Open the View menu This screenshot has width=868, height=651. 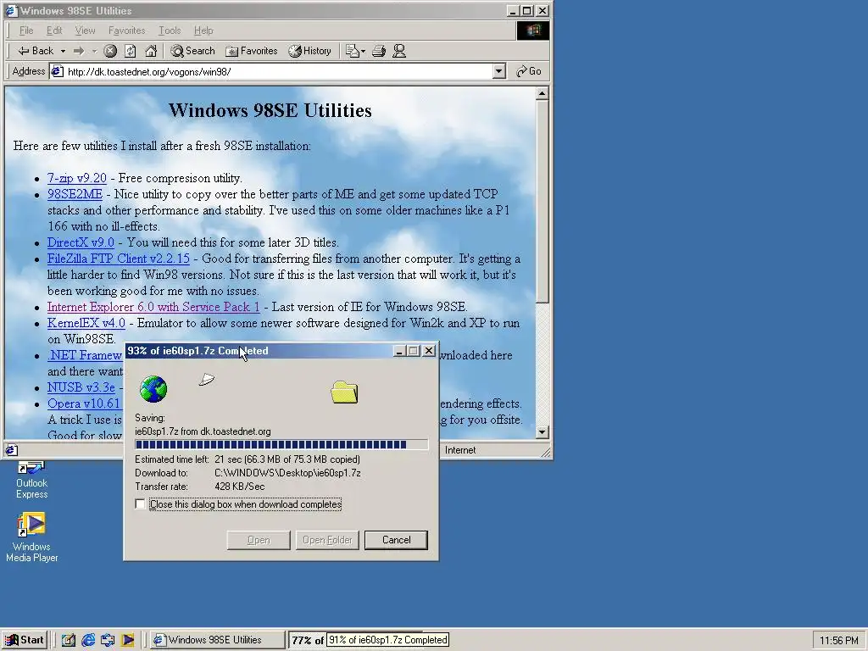[86, 31]
